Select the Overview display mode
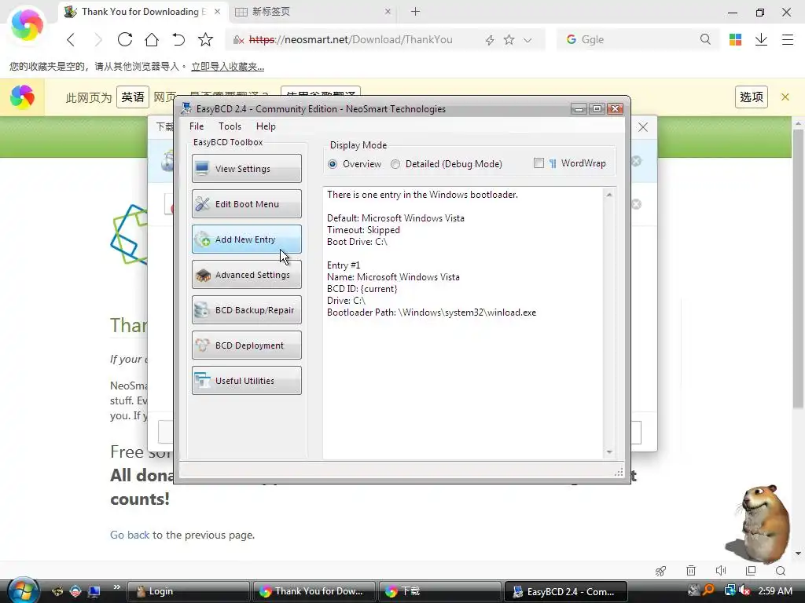Viewport: 805px width, 603px height. [355, 164]
